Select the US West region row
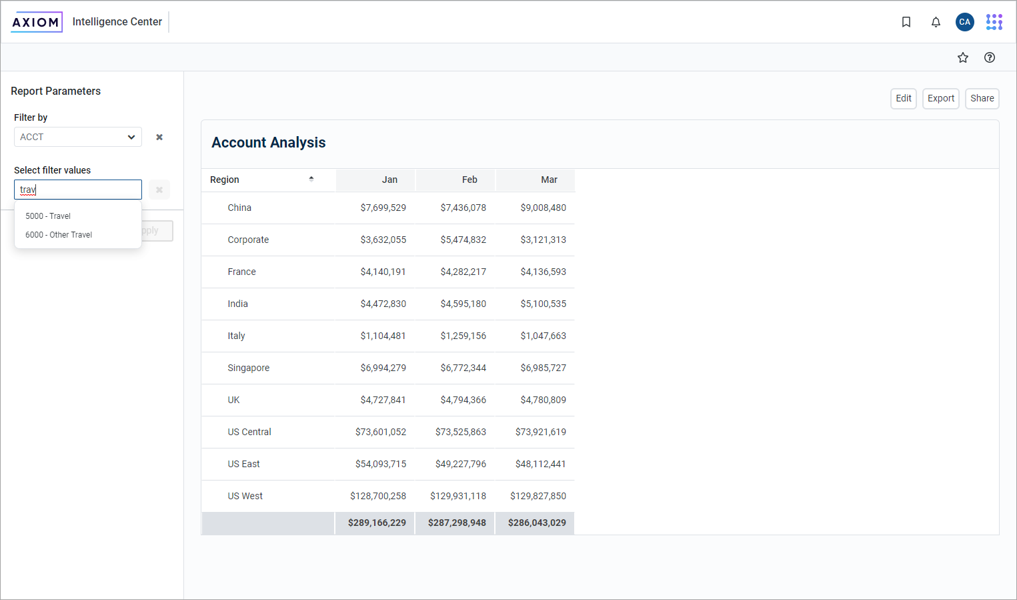This screenshot has width=1017, height=600. pyautogui.click(x=245, y=496)
